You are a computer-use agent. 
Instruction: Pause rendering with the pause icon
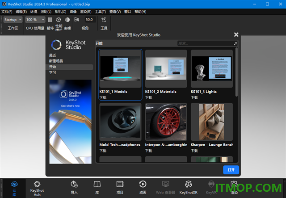point(50,20)
